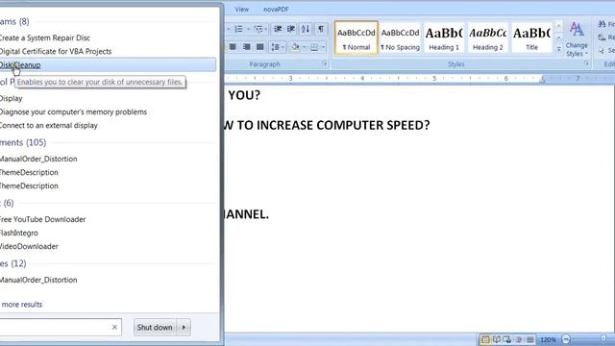Apply the Title style
The height and width of the screenshot is (346, 615).
click(531, 37)
